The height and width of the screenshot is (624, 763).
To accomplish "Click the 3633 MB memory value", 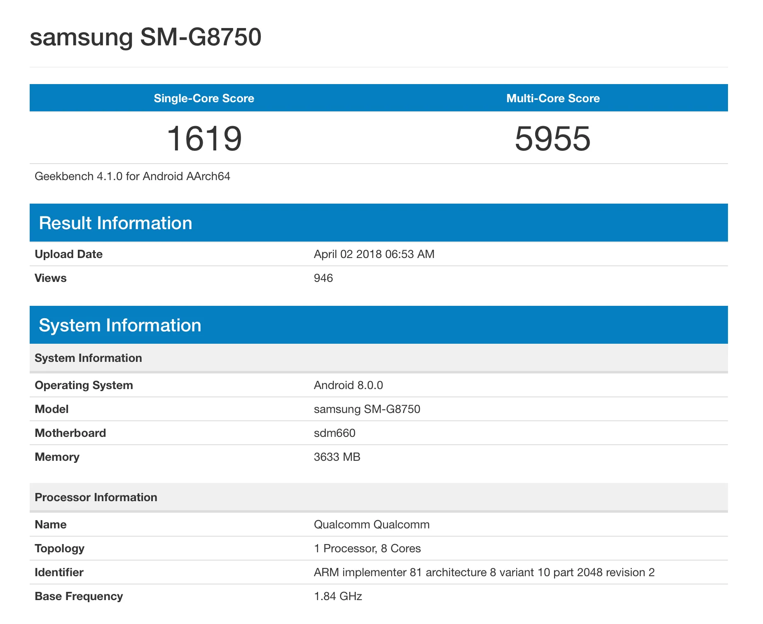I will pyautogui.click(x=337, y=457).
